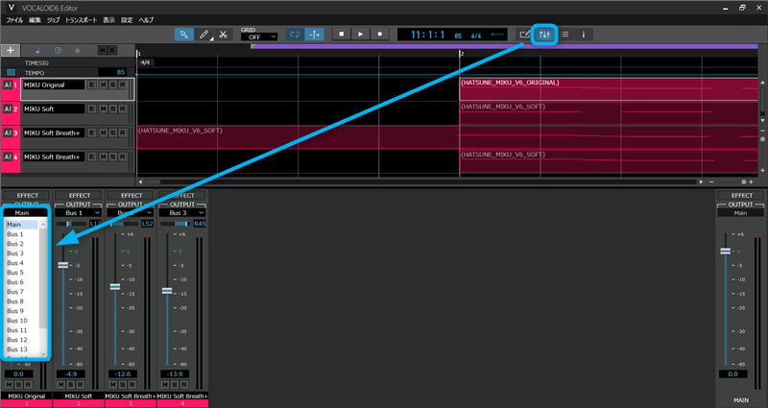Click EFFECT button on mixer channel 4
The width and height of the screenshot is (768, 408).
click(182, 196)
